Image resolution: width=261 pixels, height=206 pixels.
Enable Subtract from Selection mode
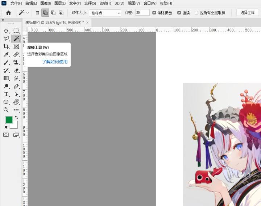[x=53, y=13]
